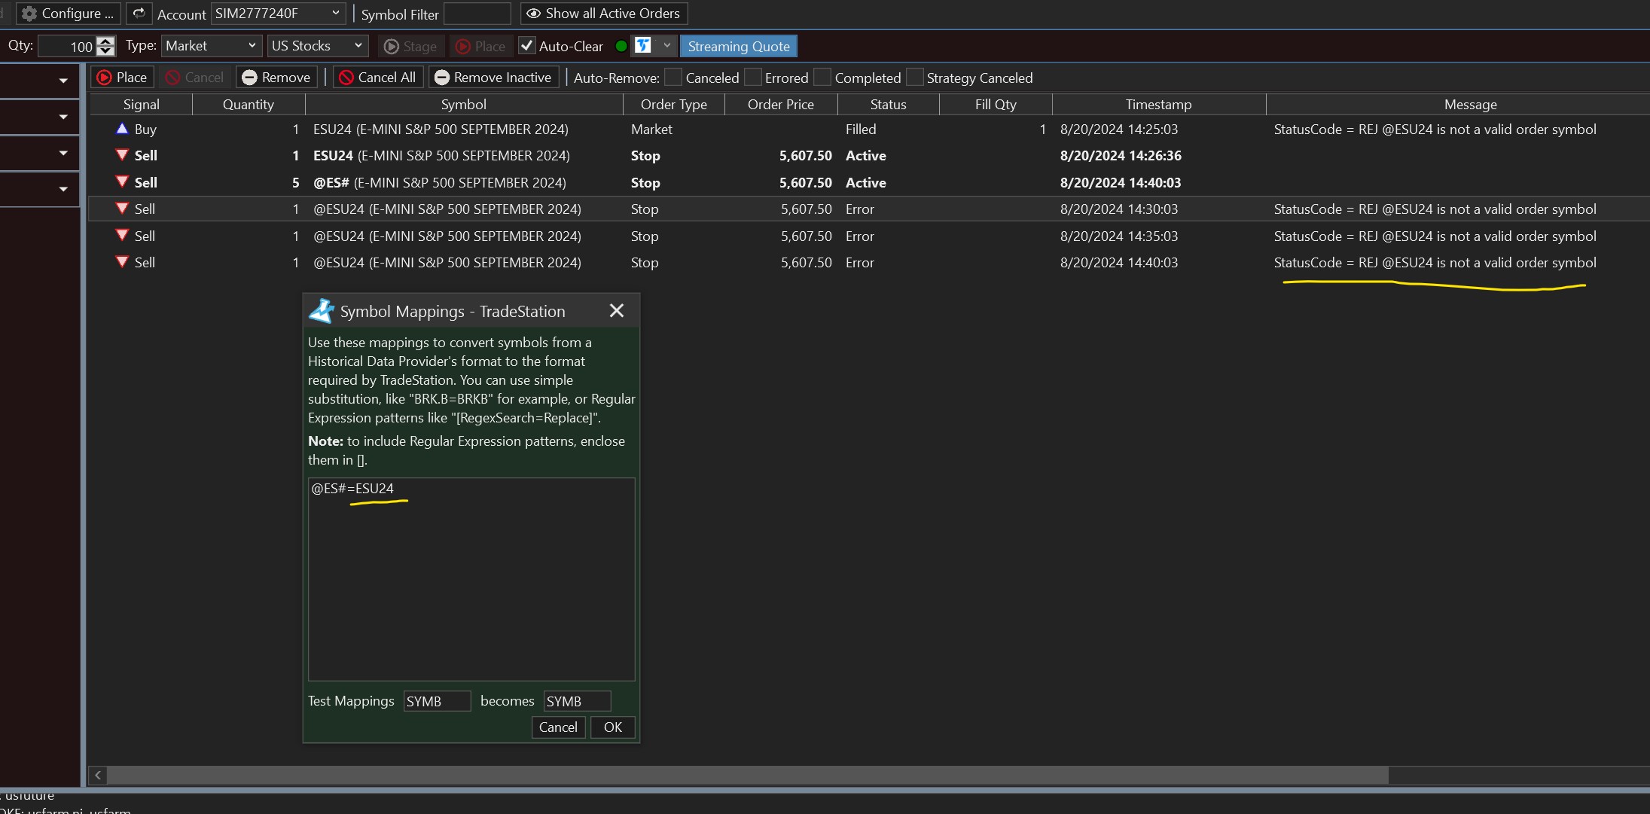Toggle the Auto-Clear checkbox
The height and width of the screenshot is (814, 1650).
(527, 46)
